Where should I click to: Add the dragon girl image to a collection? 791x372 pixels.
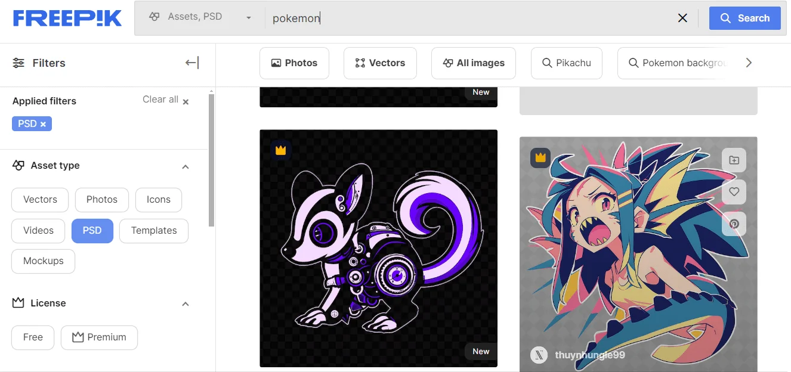734,160
